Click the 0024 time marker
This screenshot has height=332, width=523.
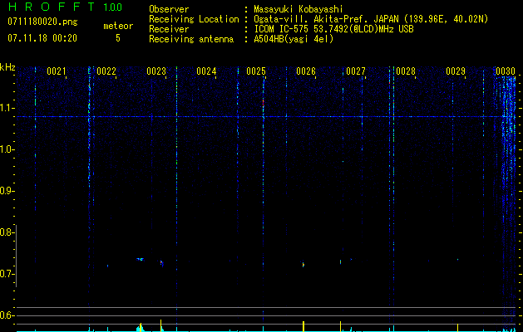206,71
